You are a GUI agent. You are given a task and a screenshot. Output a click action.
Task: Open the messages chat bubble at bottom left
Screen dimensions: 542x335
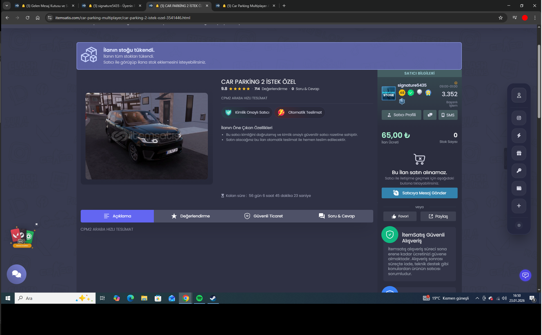click(x=17, y=274)
